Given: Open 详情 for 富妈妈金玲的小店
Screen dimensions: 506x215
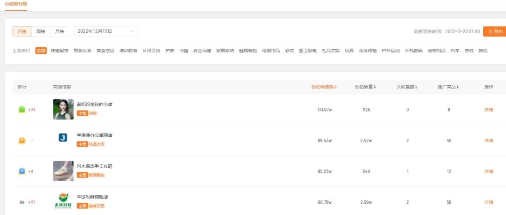Looking at the screenshot, I should coord(489,110).
